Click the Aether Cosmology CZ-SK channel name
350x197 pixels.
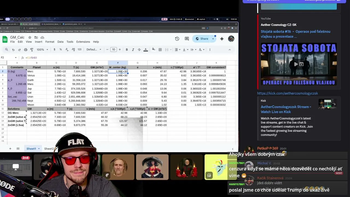pos(279,25)
